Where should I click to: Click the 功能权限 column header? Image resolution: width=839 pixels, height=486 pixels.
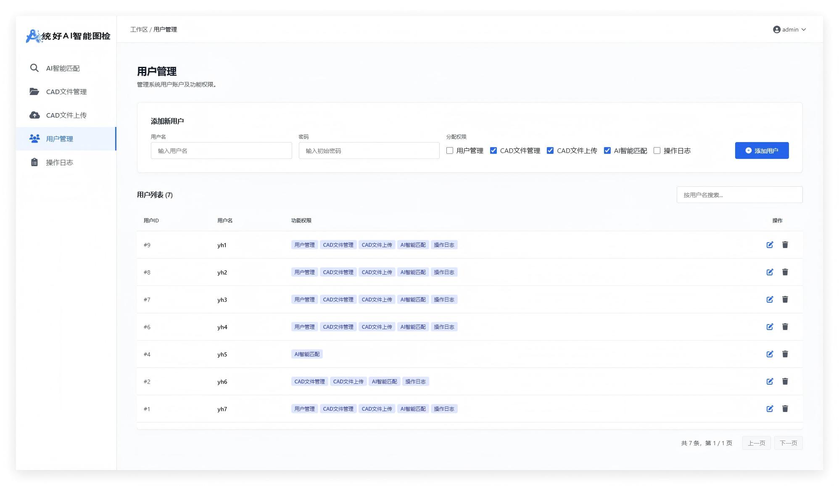tap(301, 220)
